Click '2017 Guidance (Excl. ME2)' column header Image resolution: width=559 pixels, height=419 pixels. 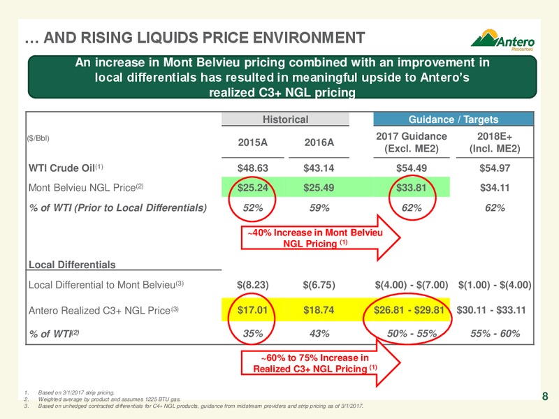[412, 142]
